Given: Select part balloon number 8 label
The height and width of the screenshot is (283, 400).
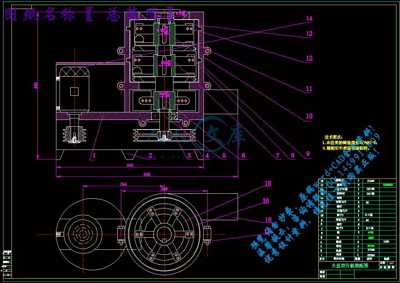Looking at the screenshot, I should point(293,155).
